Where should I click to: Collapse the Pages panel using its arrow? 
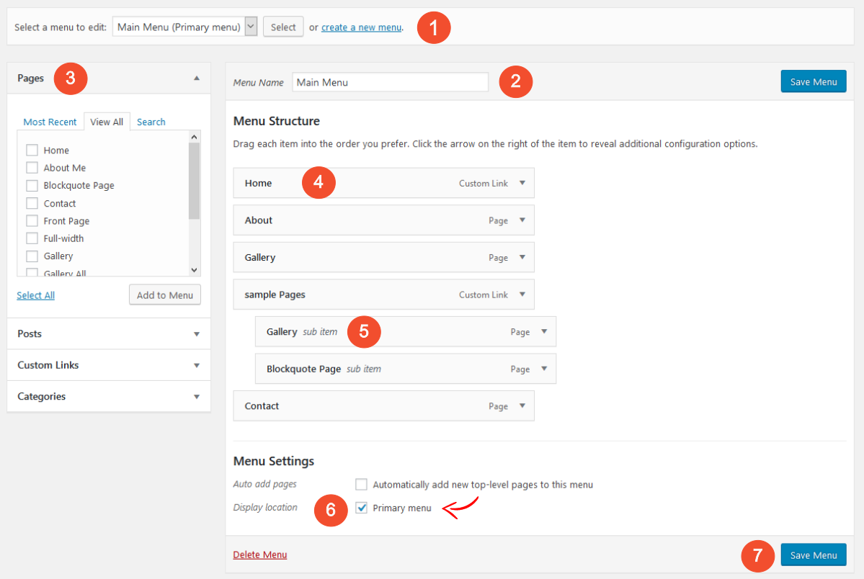pos(197,78)
